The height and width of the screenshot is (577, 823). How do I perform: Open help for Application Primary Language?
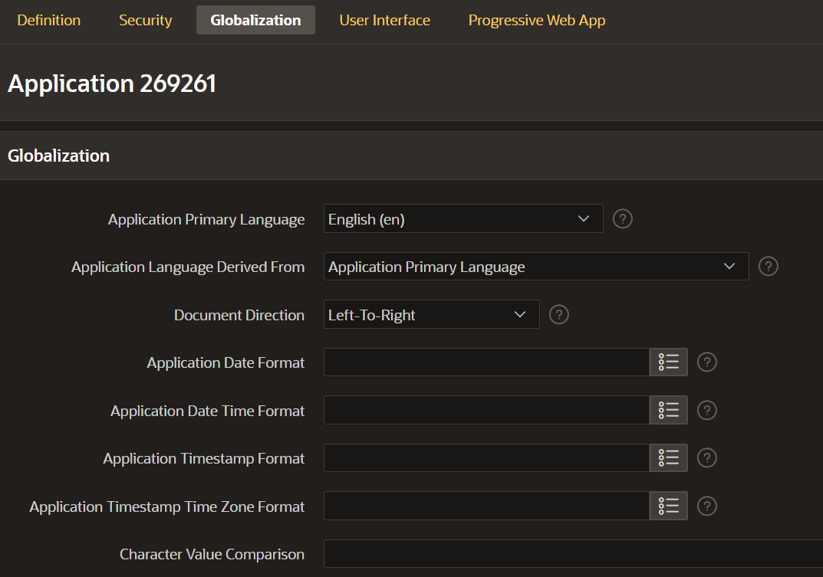tap(623, 219)
